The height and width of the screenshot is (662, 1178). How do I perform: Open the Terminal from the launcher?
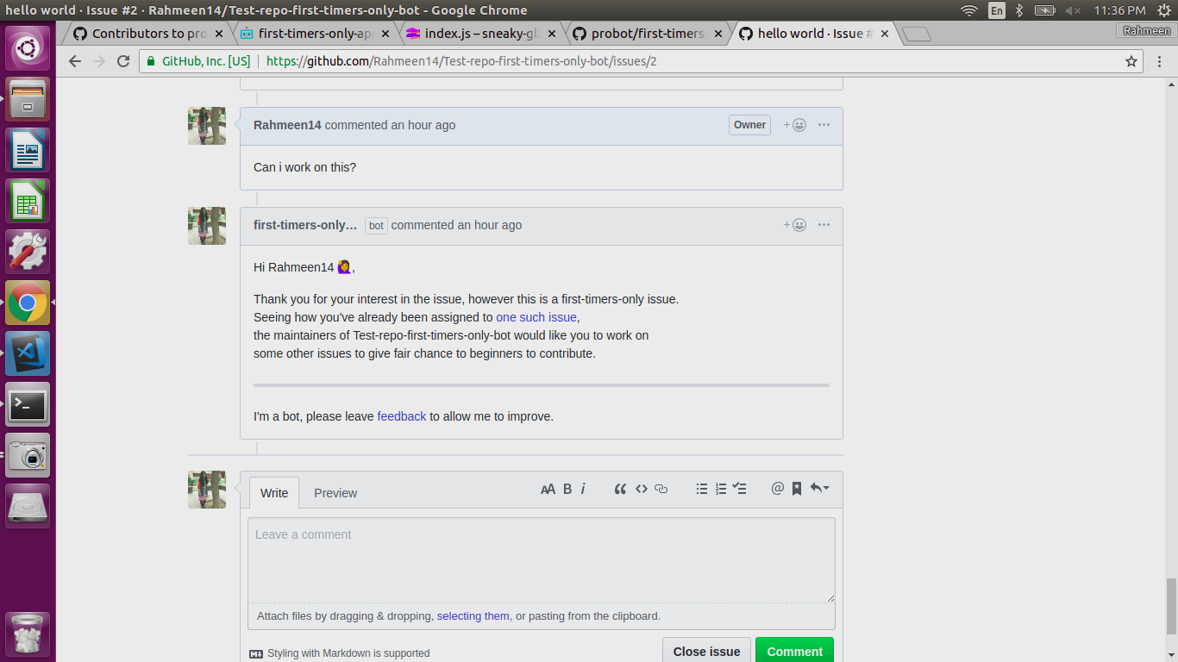(28, 405)
